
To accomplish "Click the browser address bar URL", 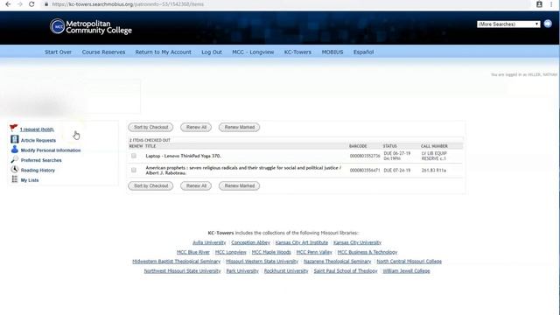I will tap(128, 4).
